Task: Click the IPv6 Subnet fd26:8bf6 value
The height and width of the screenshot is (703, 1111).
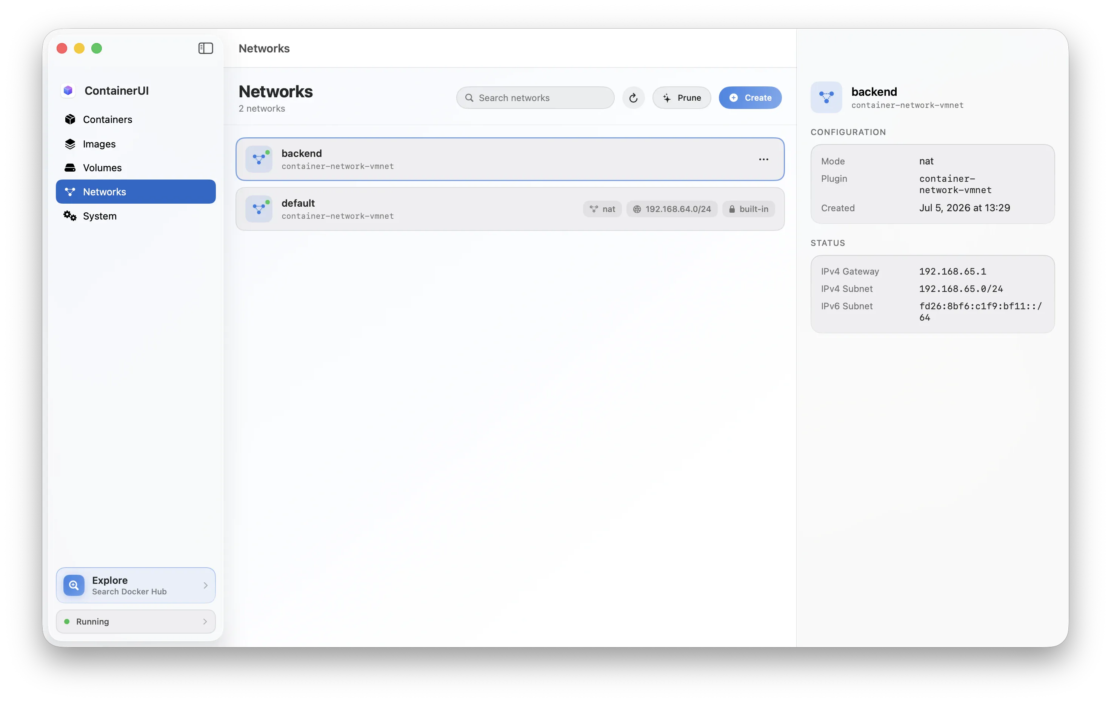Action: click(980, 312)
